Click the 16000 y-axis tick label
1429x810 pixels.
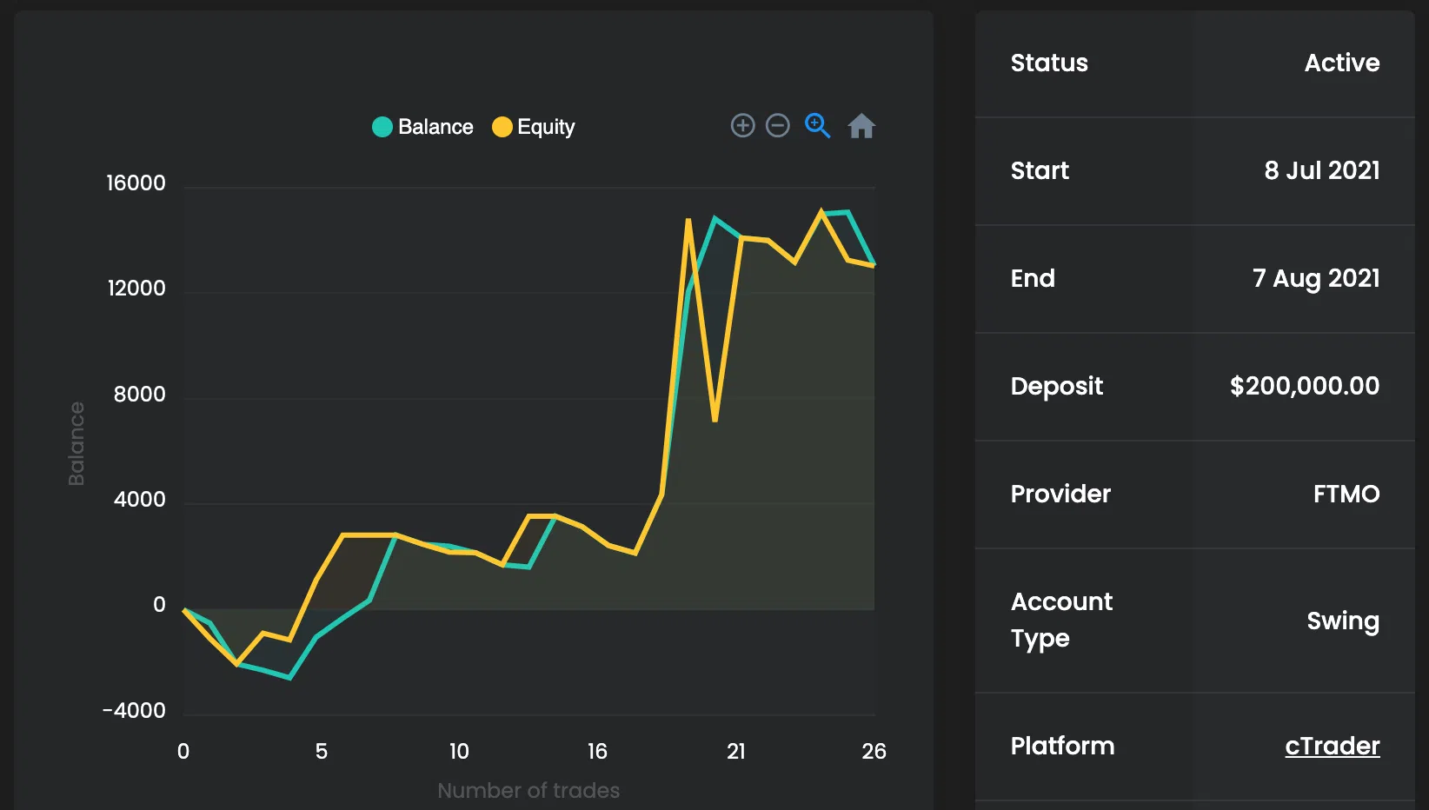coord(136,183)
